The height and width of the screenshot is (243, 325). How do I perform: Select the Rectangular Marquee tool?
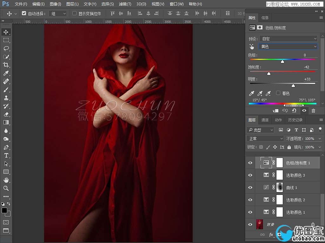[x=6, y=40]
